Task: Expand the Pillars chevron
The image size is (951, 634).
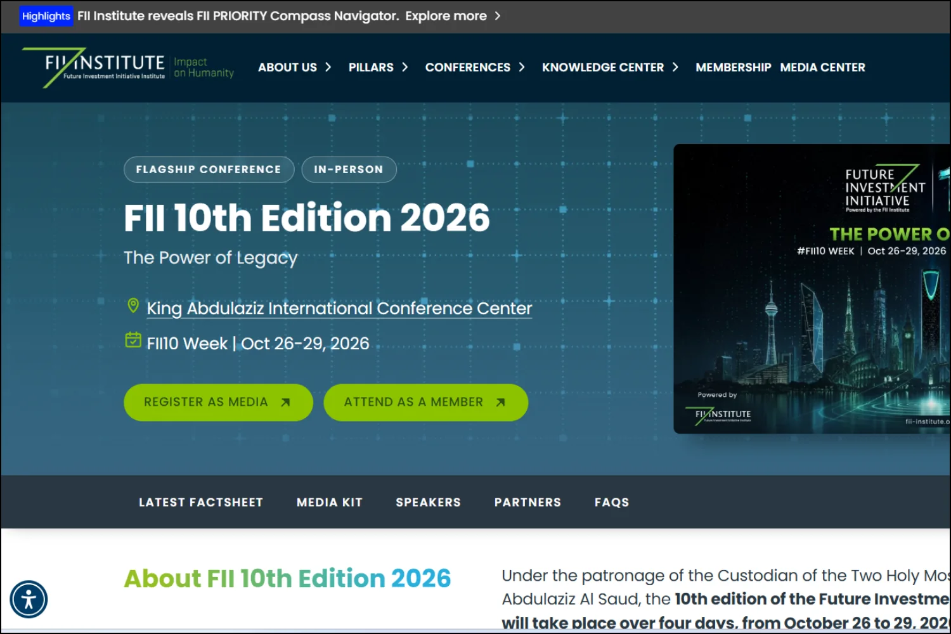Action: (404, 67)
